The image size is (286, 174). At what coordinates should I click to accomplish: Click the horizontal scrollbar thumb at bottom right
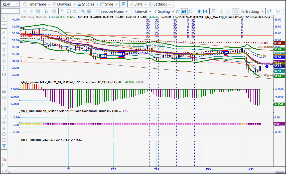click(x=279, y=172)
